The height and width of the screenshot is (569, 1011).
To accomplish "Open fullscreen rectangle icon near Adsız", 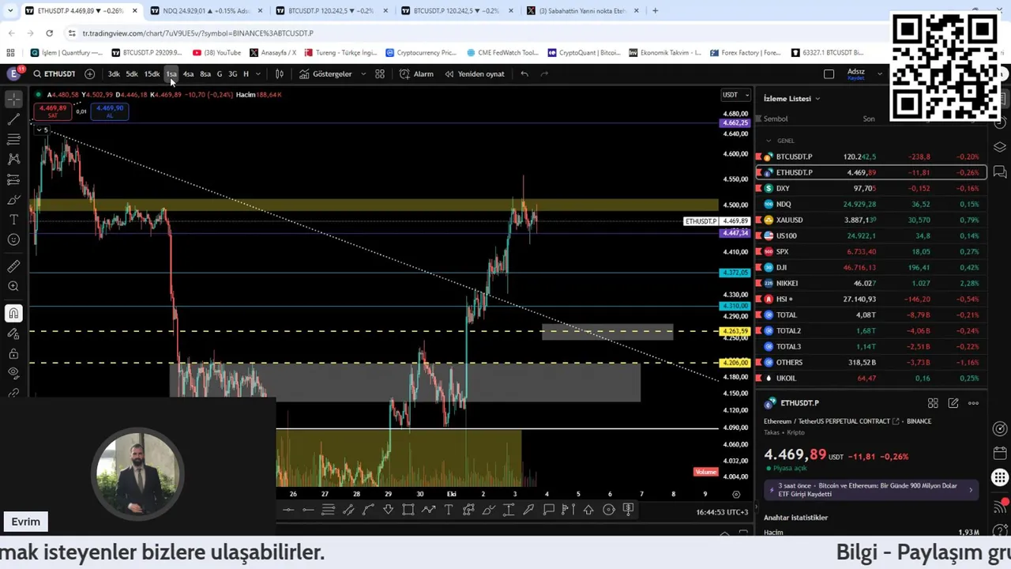I will tap(829, 73).
